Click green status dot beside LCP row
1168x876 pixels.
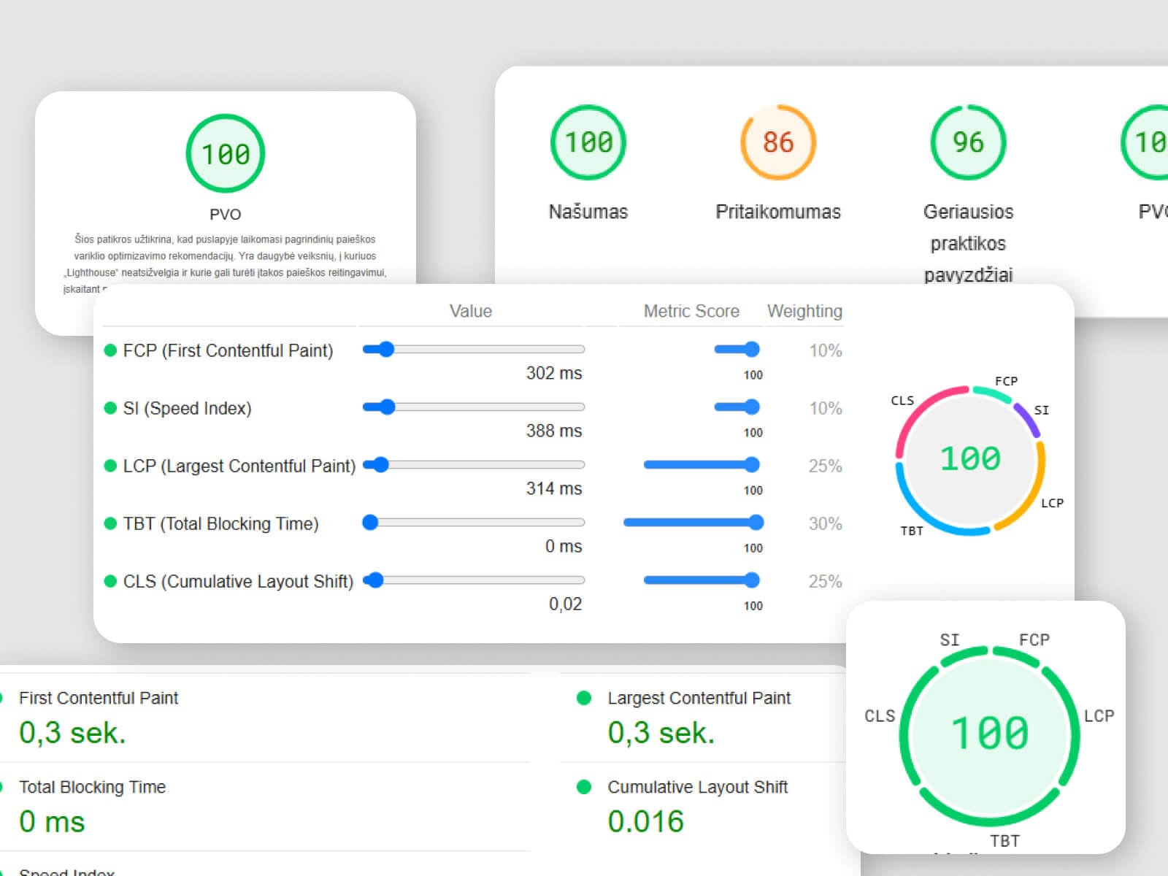110,466
